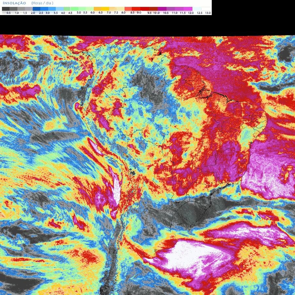This screenshot has width=295, height=295.
Task: Click the 0.5 legend value label
Action: pos(9,13)
